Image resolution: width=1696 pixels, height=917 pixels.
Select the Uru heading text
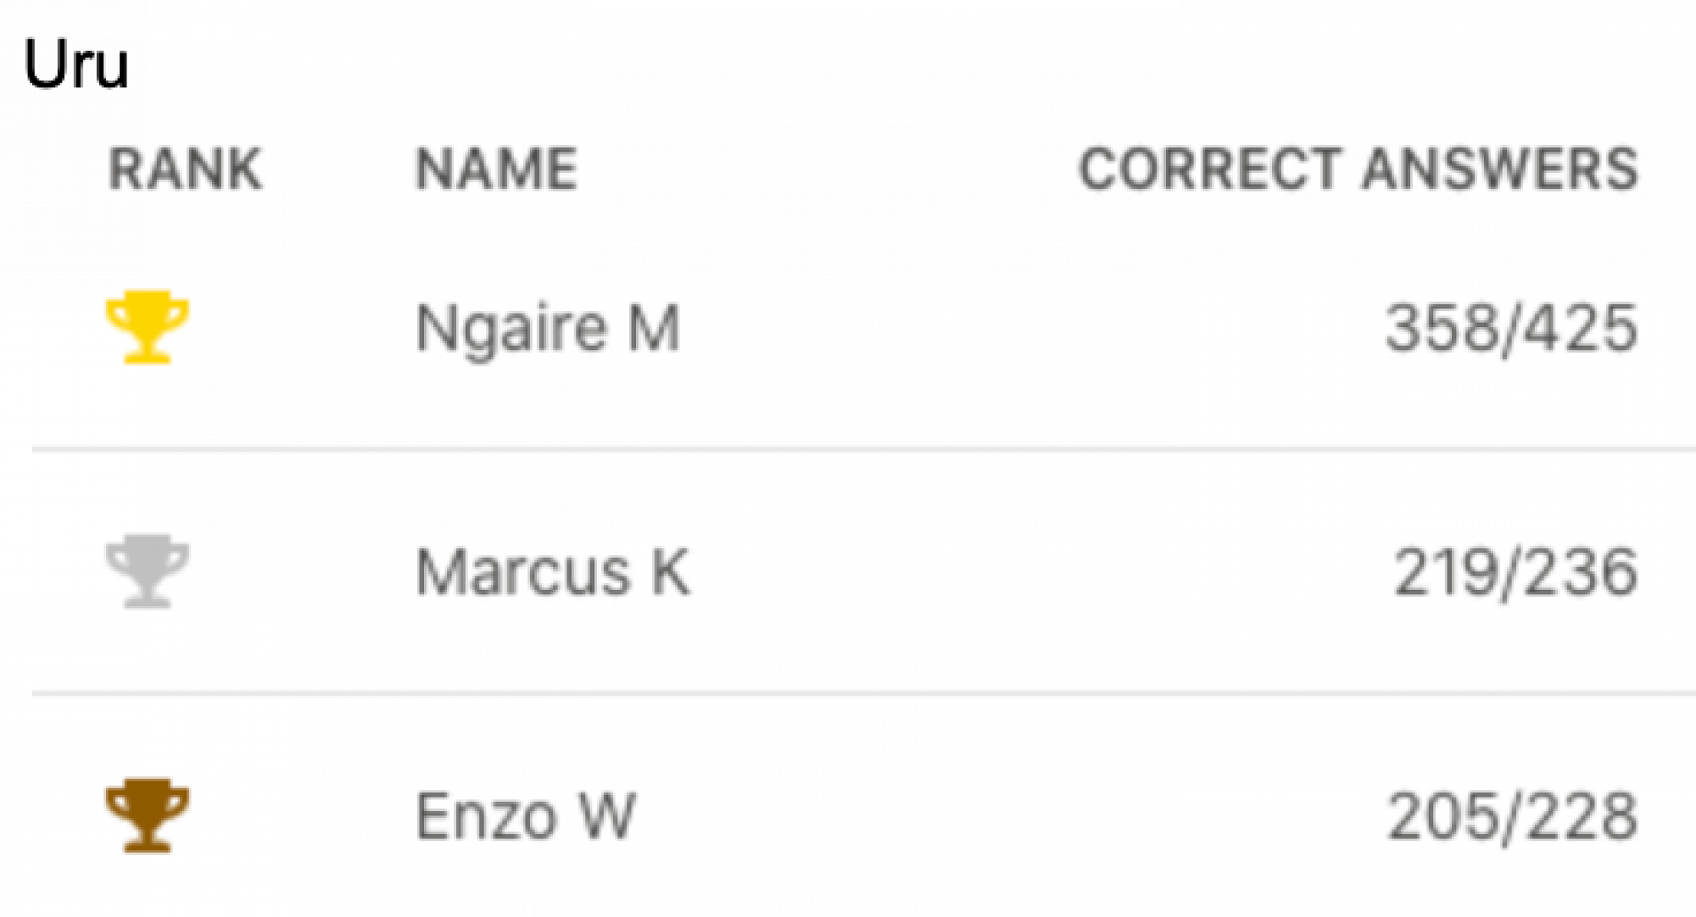76,64
